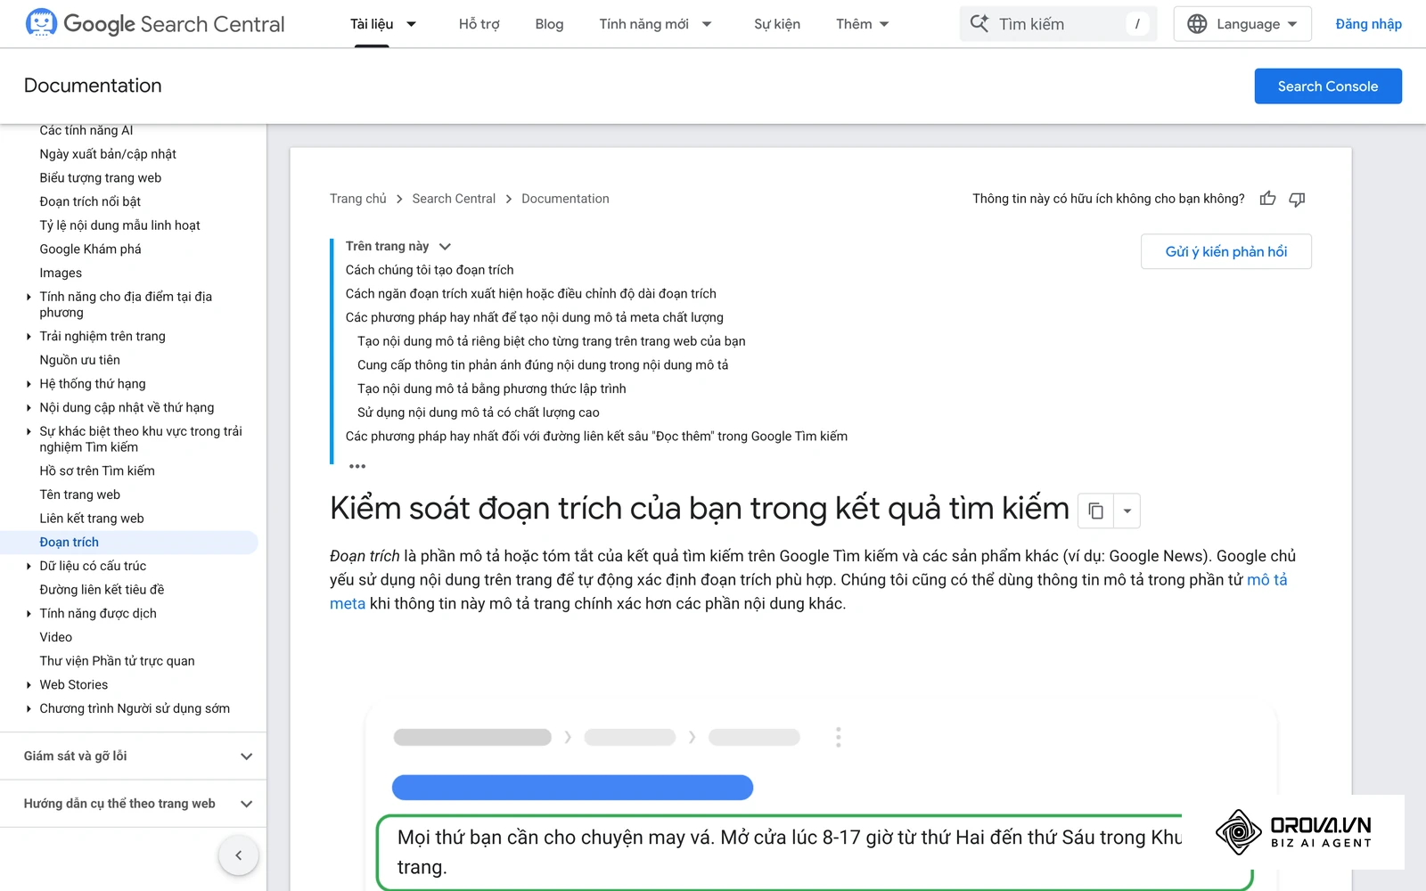The image size is (1426, 891).
Task: Select Google Khám phá in sidebar
Action: point(90,249)
